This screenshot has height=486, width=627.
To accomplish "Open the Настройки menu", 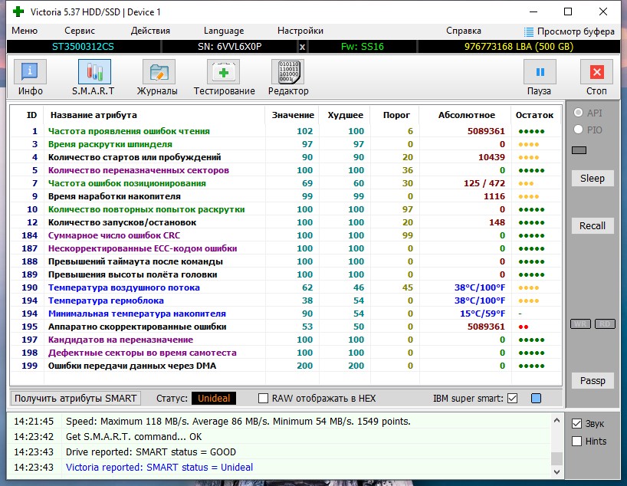I will pos(300,31).
